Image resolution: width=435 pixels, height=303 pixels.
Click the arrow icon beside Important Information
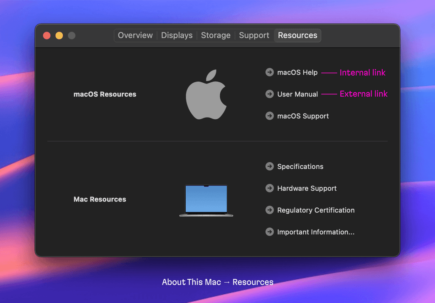pyautogui.click(x=269, y=232)
